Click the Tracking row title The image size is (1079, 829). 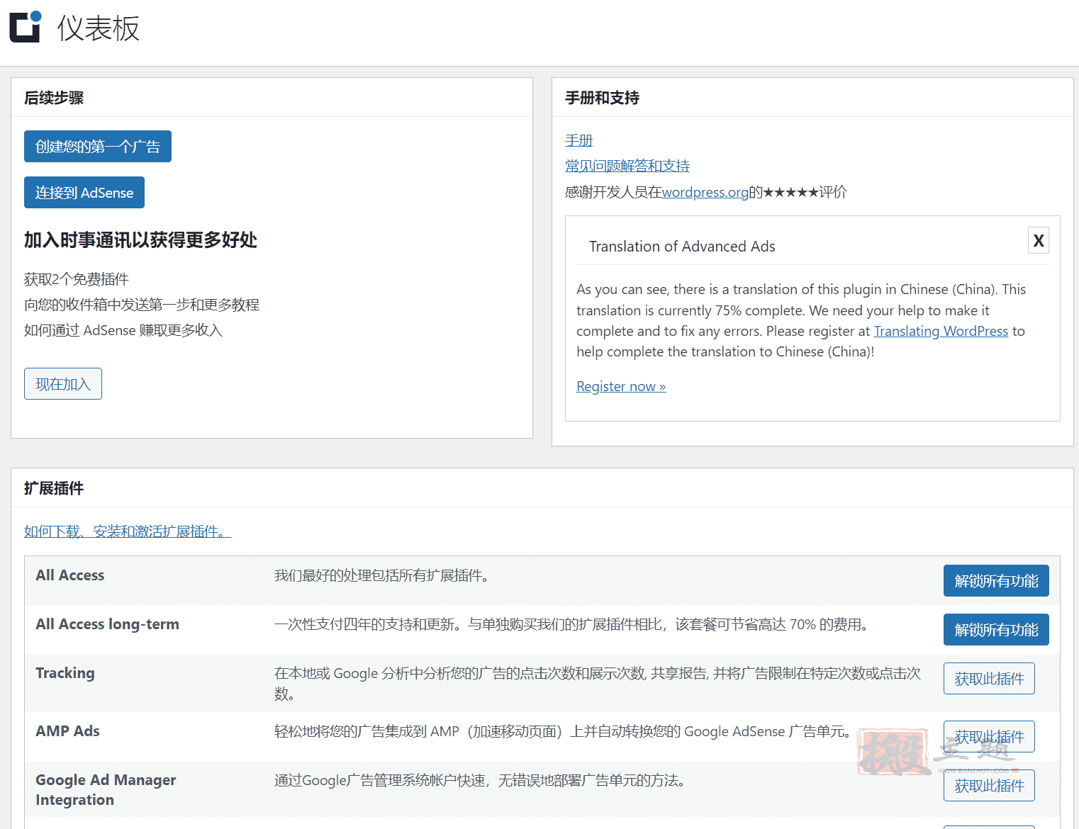tap(65, 673)
